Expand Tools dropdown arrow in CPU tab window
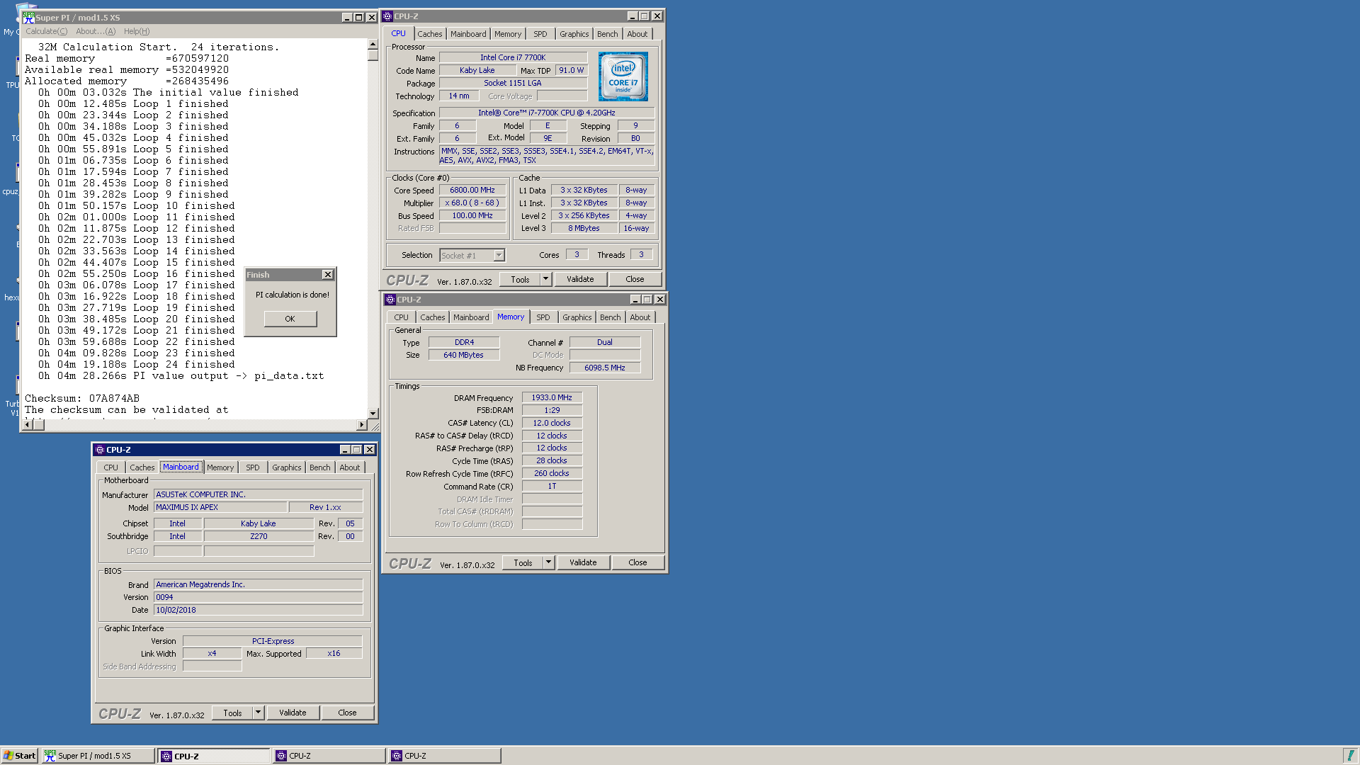The width and height of the screenshot is (1360, 765). point(546,279)
